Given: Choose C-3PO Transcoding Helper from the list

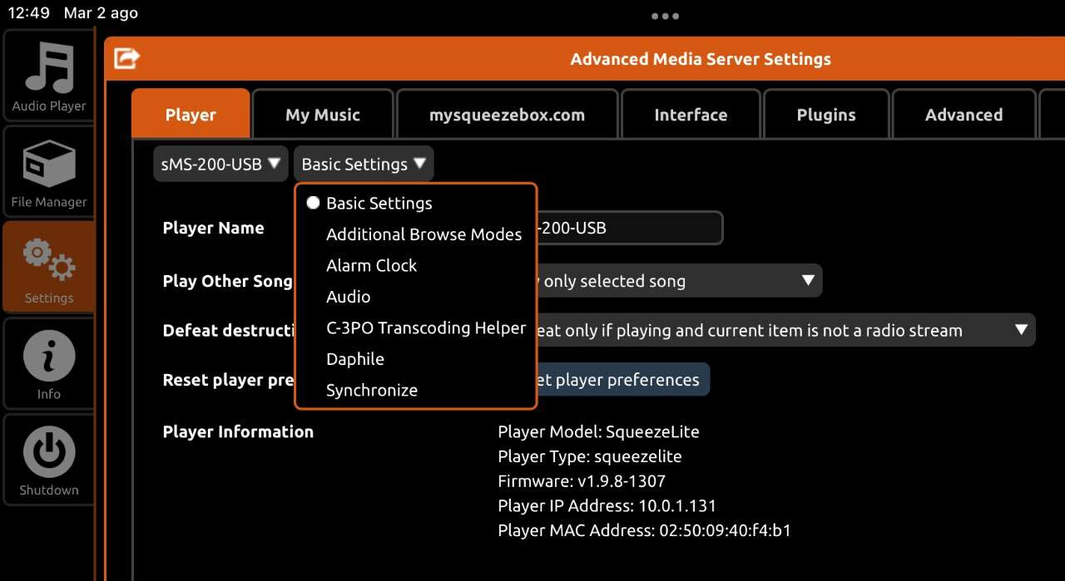Looking at the screenshot, I should tap(426, 327).
